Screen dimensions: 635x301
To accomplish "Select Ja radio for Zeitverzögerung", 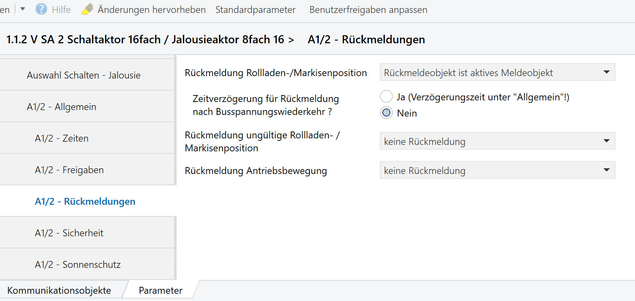I will click(x=386, y=97).
